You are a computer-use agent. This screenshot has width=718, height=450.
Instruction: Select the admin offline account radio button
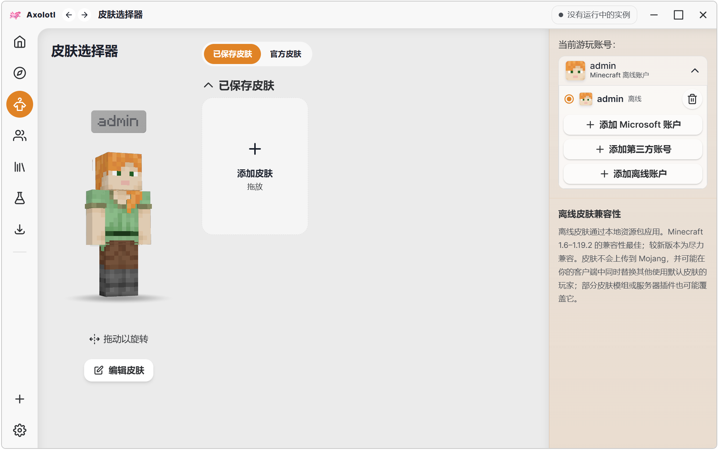(569, 99)
